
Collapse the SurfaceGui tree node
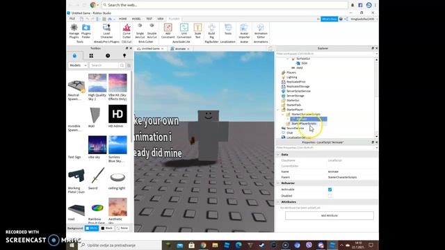click(288, 58)
